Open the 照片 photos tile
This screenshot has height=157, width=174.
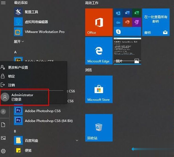point(127,51)
